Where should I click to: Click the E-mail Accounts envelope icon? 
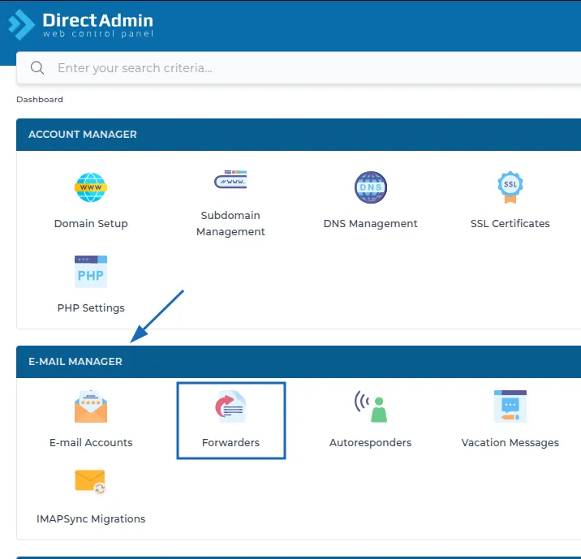coord(91,406)
